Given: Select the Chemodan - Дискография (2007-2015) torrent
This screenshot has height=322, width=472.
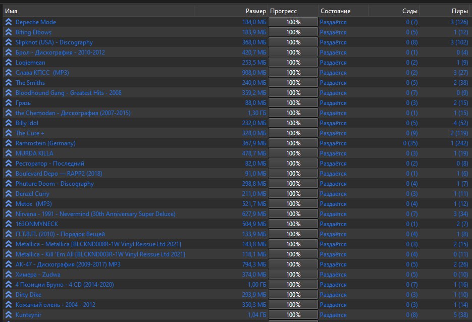Looking at the screenshot, I should (73, 113).
